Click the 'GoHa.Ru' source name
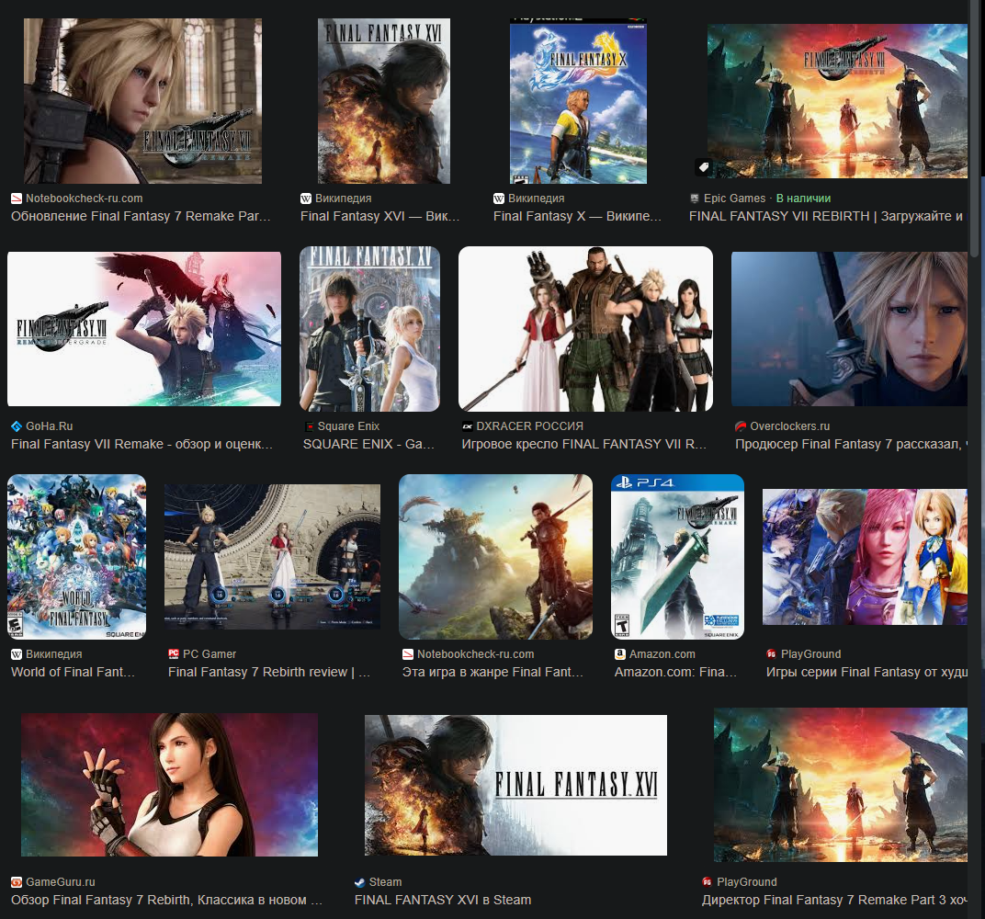 49,426
